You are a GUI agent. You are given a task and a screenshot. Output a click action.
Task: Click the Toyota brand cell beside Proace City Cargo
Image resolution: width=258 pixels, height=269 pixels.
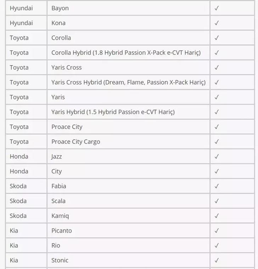tap(19, 142)
